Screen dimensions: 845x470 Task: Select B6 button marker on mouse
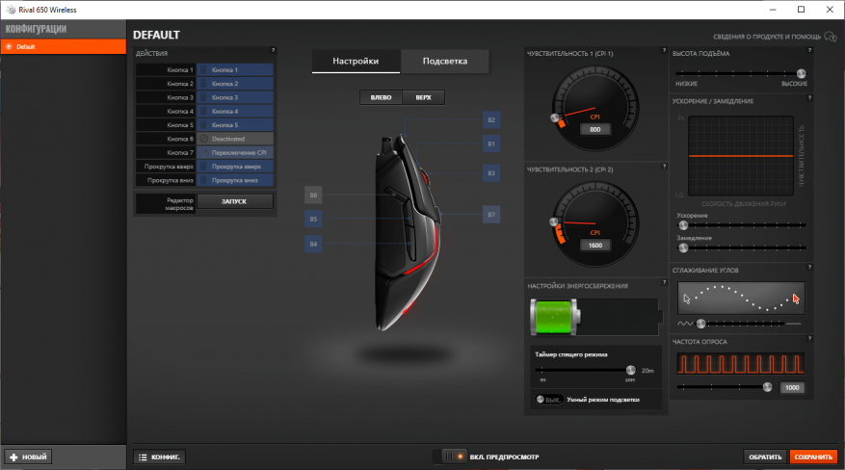313,195
